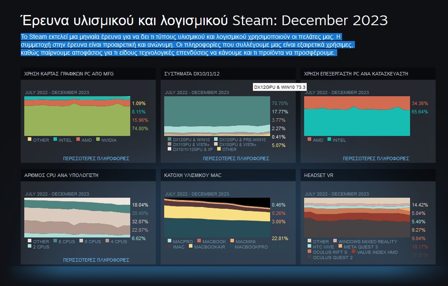
Task: Click the 34.36% AMD processor value
Action: tap(420, 103)
